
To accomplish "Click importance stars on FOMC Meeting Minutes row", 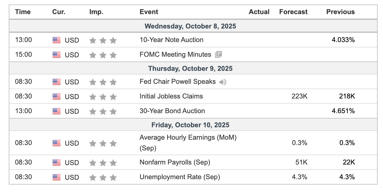I will 103,55.
